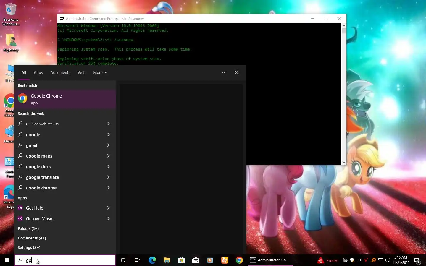Open the notification action center
426x266 pixels.
pos(417,260)
